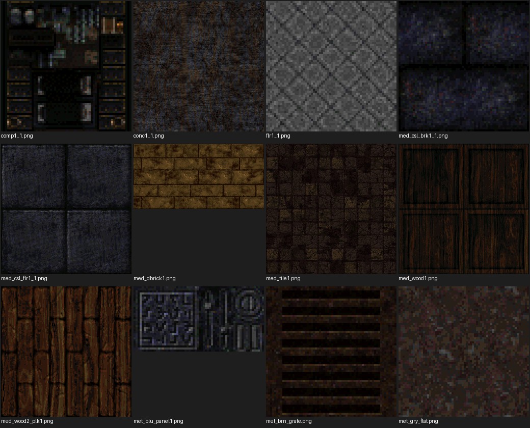Click the met_blu_panel1.png file name label
This screenshot has height=428, width=530.
coord(158,421)
